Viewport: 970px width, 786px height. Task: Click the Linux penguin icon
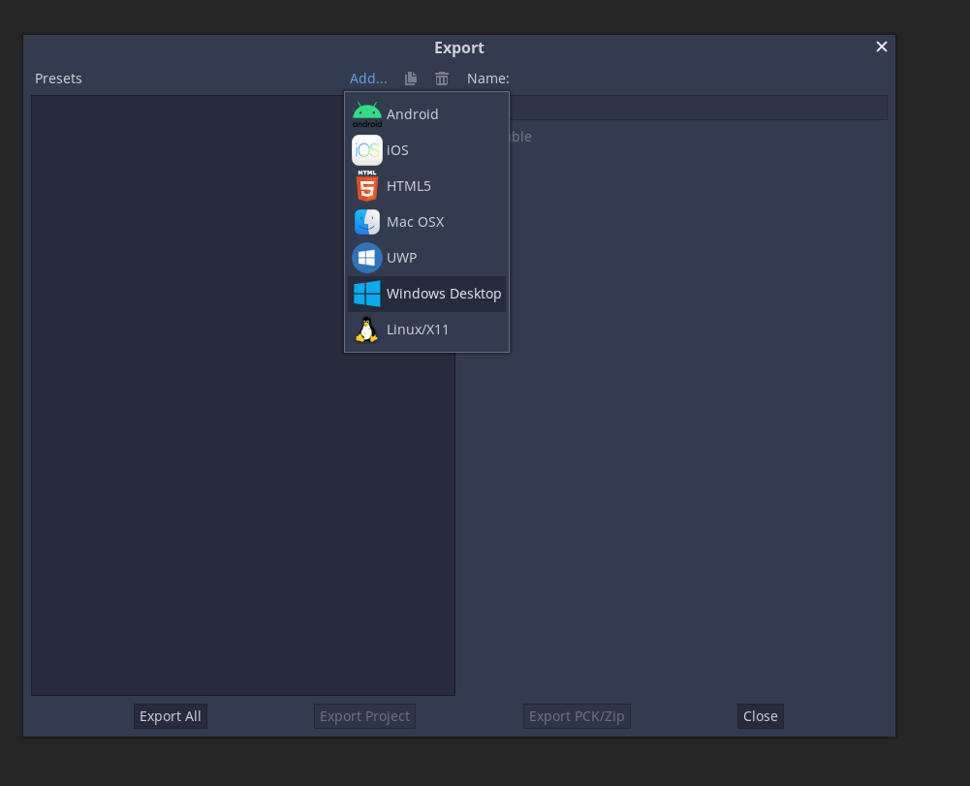[x=367, y=330]
